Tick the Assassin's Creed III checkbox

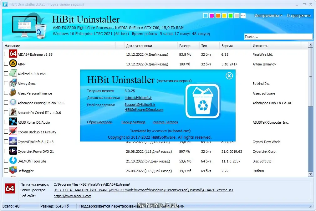6,112
